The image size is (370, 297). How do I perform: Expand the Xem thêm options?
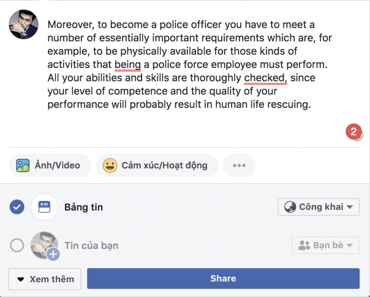(x=45, y=279)
